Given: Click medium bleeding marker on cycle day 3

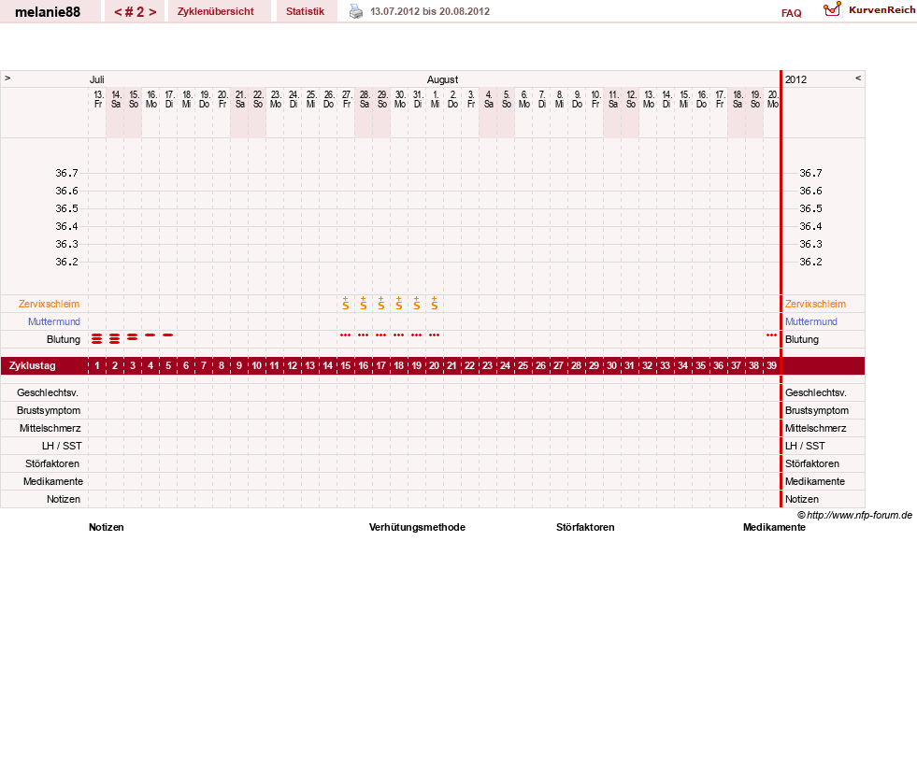Looking at the screenshot, I should (132, 336).
